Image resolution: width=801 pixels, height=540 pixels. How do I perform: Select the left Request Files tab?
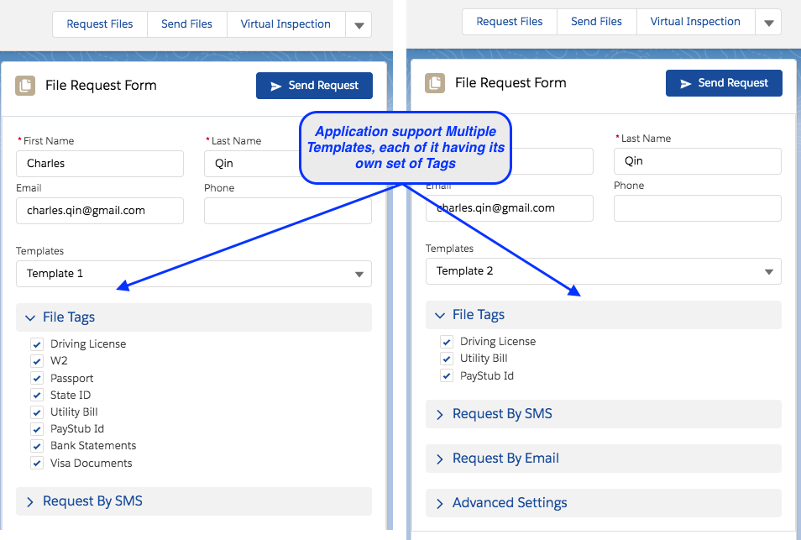pos(100,24)
